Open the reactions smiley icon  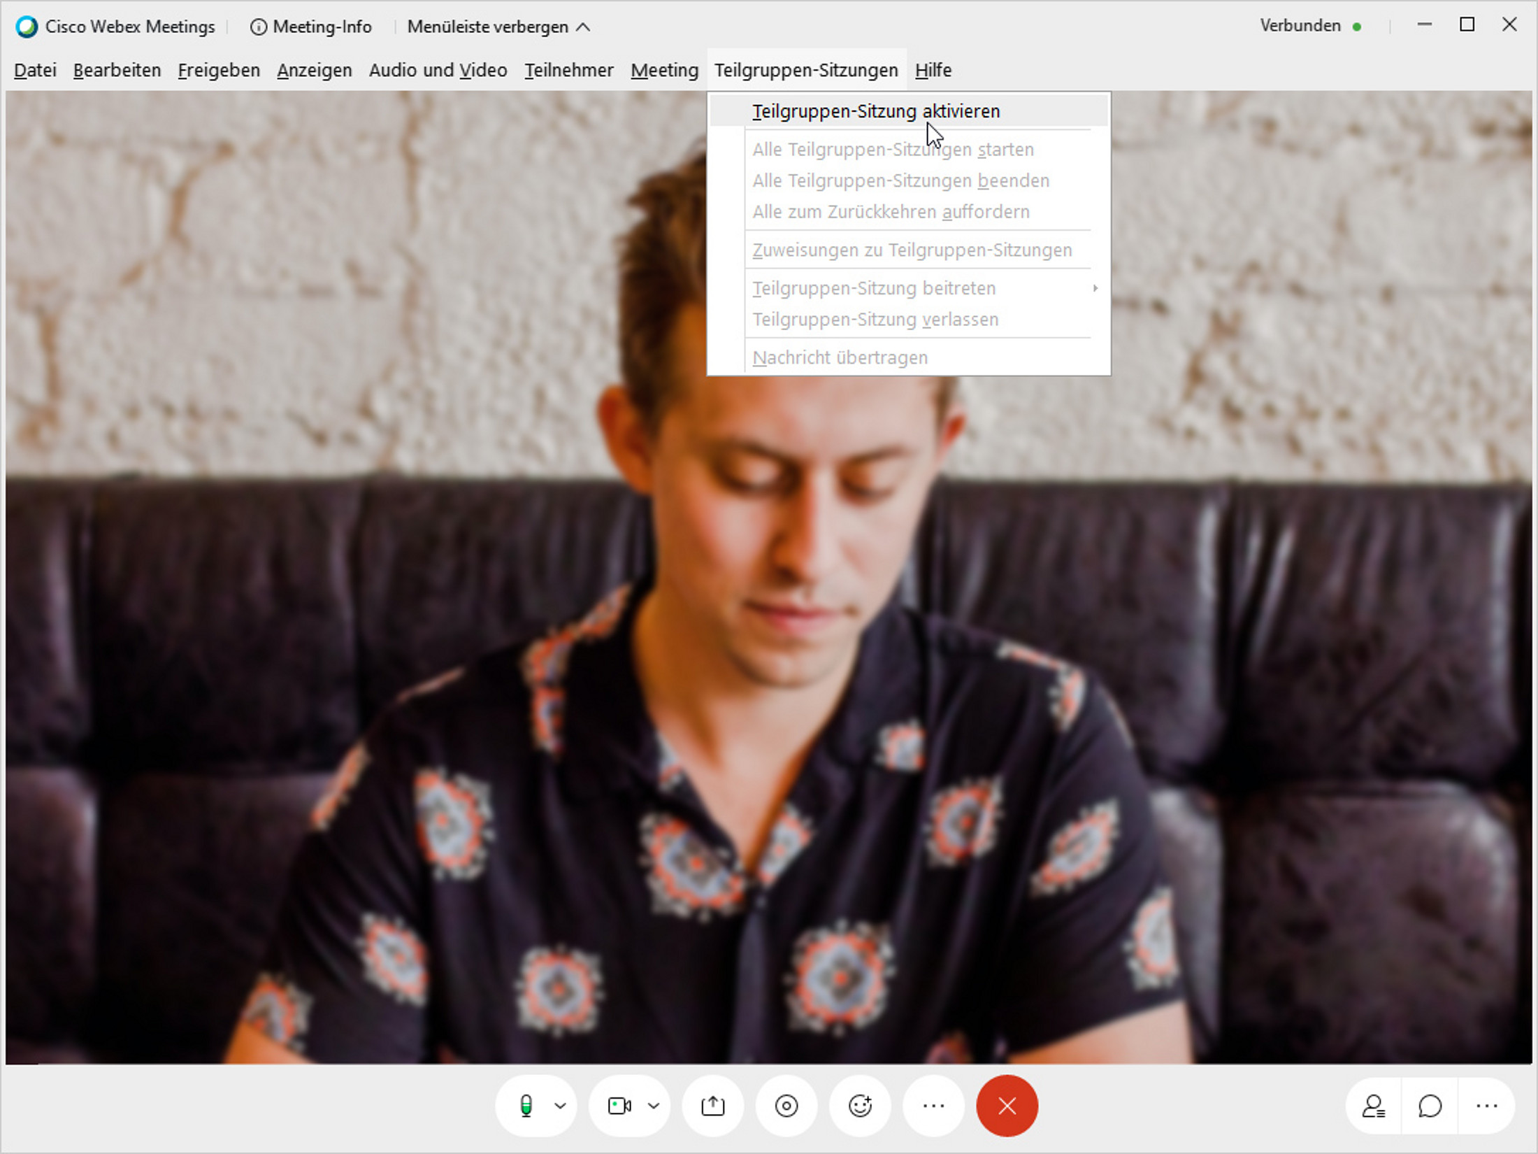coord(860,1106)
